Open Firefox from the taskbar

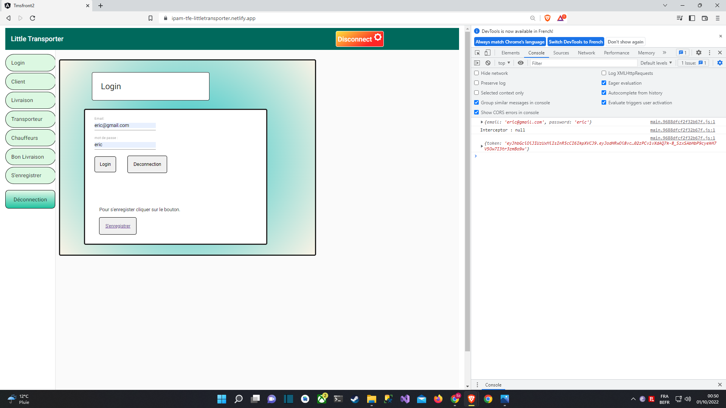[x=438, y=399]
